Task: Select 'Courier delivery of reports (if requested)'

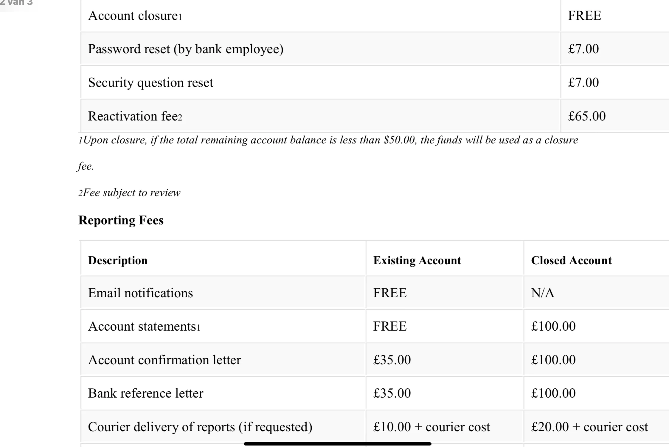Action: [200, 427]
